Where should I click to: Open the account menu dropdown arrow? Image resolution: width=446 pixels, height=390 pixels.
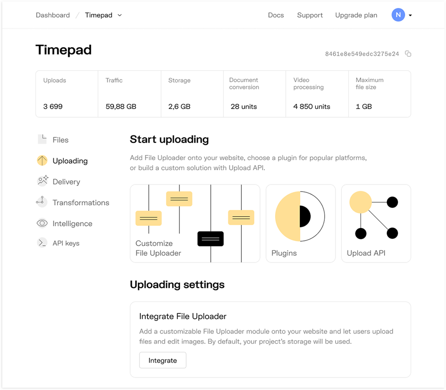pyautogui.click(x=410, y=15)
